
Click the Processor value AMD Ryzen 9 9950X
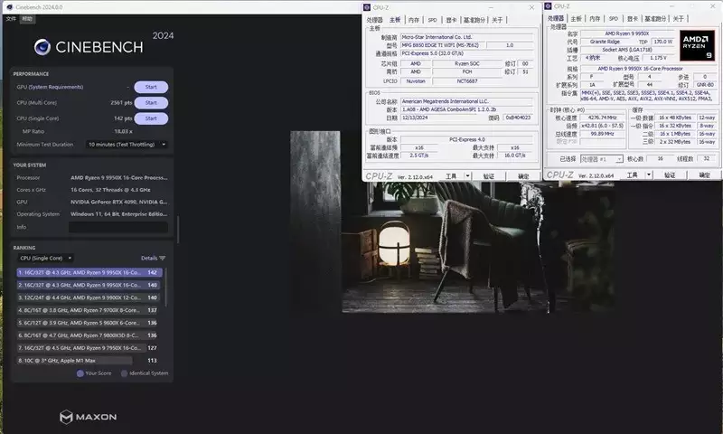(119, 177)
